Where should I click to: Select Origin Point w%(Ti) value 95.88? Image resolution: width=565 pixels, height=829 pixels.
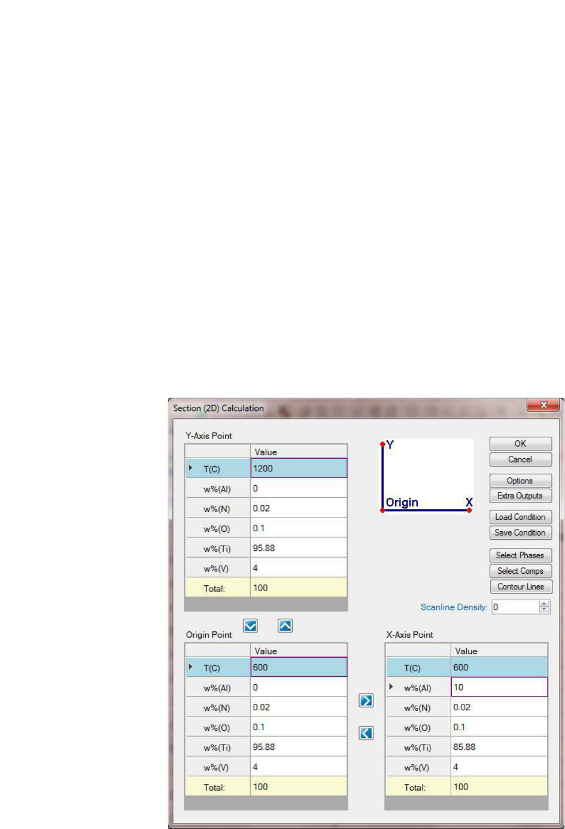299,746
